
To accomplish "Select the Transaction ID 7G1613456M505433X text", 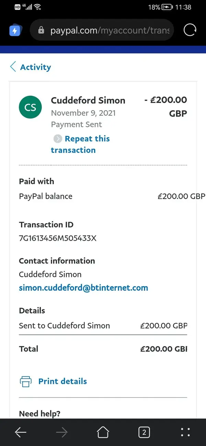I will (x=58, y=238).
